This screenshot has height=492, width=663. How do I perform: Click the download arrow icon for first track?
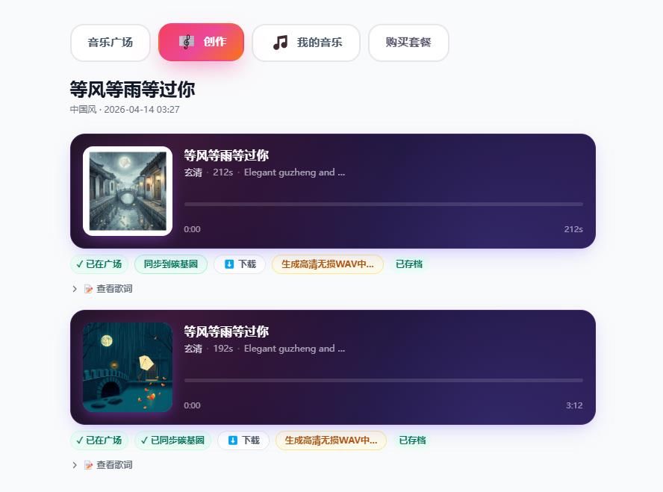coord(229,264)
